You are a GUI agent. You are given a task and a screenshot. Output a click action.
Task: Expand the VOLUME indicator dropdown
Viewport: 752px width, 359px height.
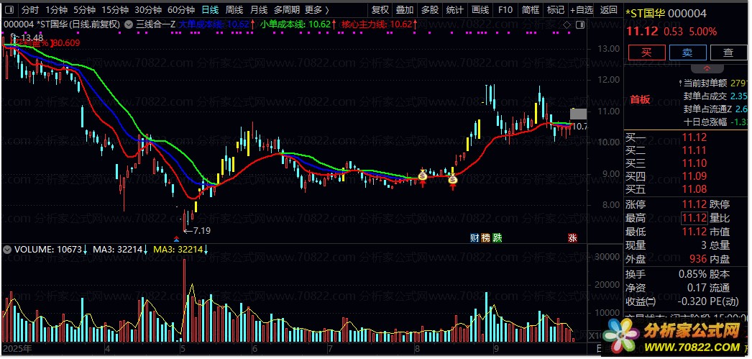(x=7, y=250)
